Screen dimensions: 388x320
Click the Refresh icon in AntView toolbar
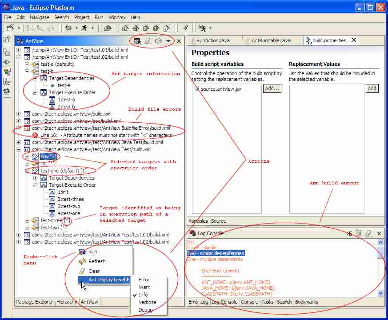[x=158, y=41]
